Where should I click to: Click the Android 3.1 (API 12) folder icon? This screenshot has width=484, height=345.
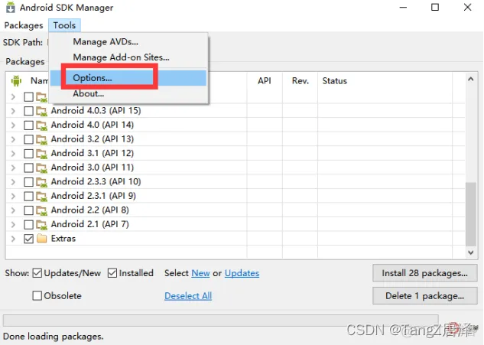click(x=41, y=154)
